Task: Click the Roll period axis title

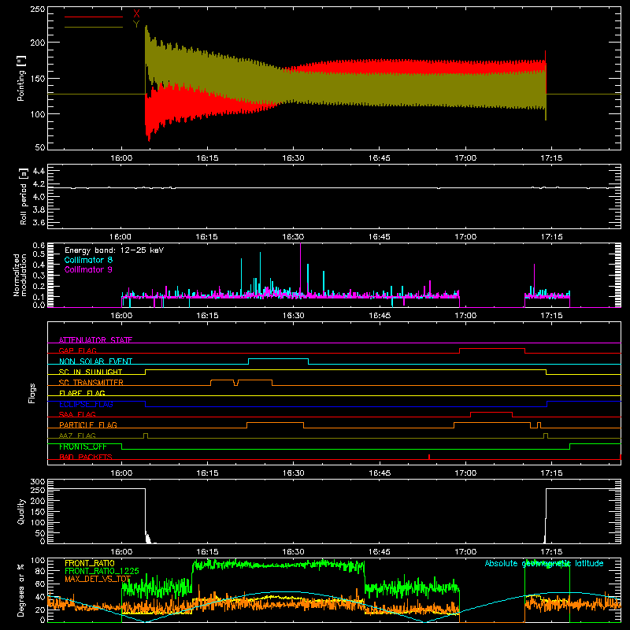Action: point(24,196)
